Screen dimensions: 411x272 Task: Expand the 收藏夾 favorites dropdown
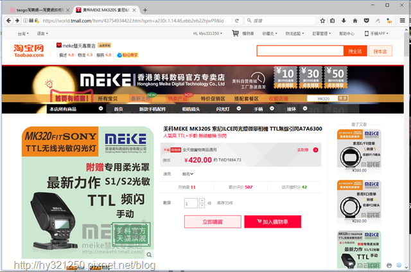pyautogui.click(x=270, y=33)
